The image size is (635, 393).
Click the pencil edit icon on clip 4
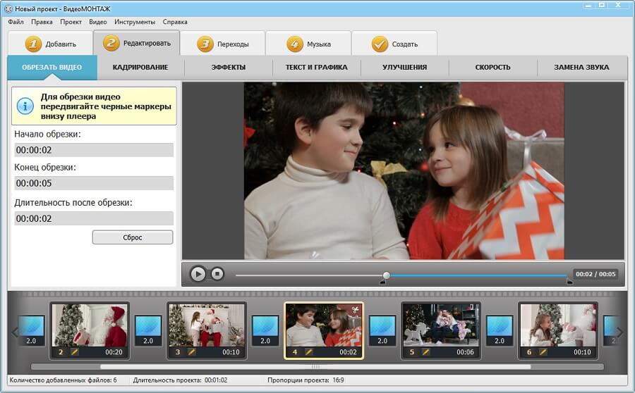(308, 351)
